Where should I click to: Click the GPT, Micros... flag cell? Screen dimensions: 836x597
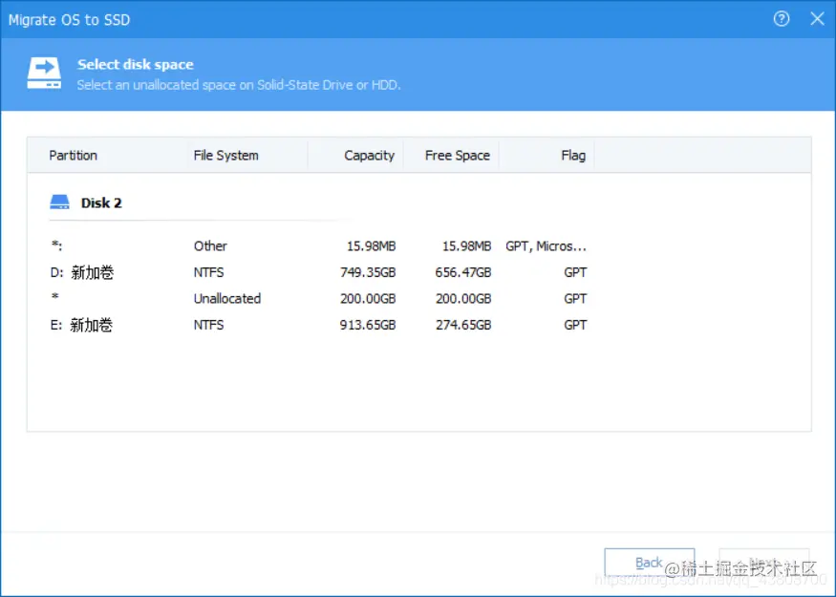pyautogui.click(x=546, y=246)
